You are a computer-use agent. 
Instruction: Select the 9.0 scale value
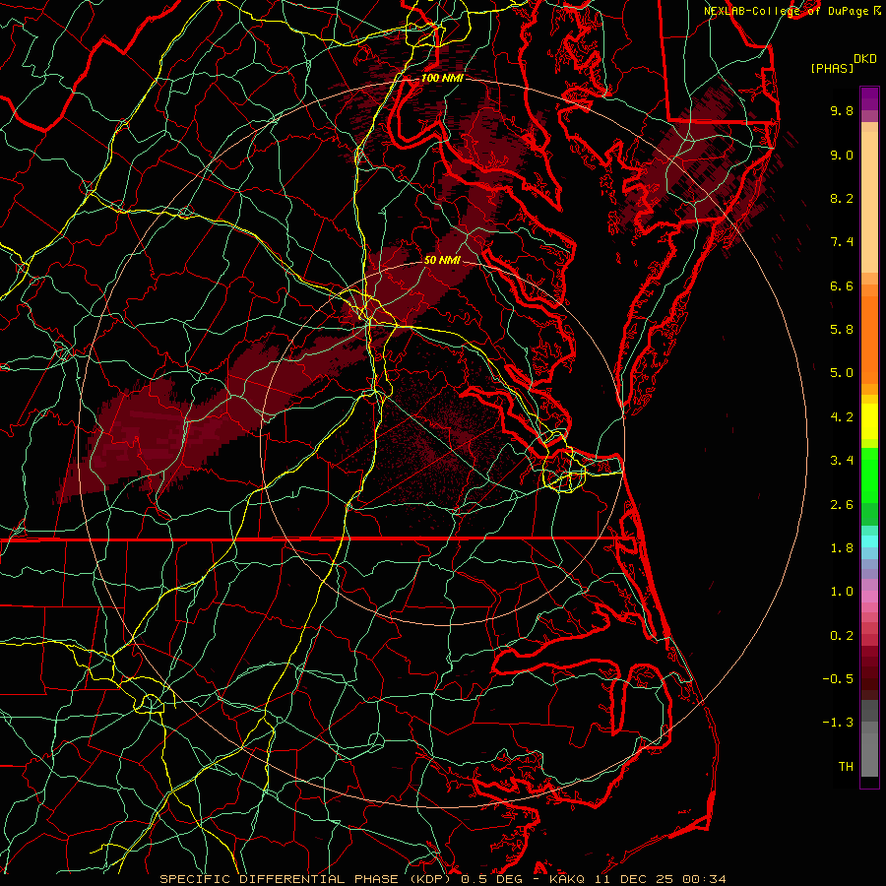point(842,155)
